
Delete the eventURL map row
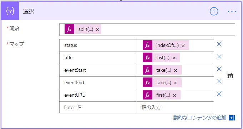click(x=219, y=94)
